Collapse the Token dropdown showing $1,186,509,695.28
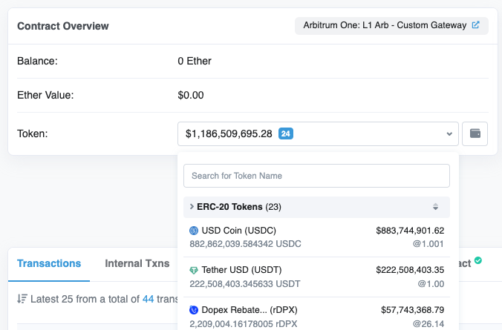 [x=318, y=133]
